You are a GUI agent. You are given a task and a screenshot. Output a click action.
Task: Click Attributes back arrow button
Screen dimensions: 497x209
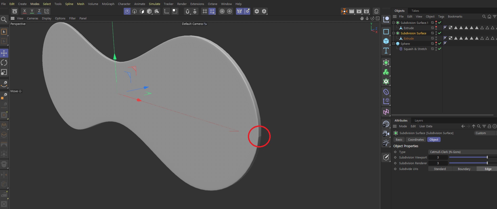463,126
